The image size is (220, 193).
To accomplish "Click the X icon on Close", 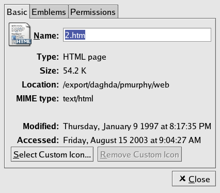I will [182, 179].
